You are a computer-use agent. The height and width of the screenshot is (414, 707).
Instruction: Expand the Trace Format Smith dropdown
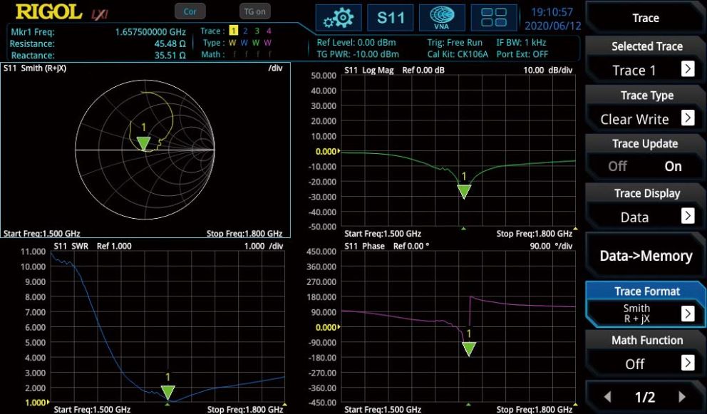[x=687, y=314]
